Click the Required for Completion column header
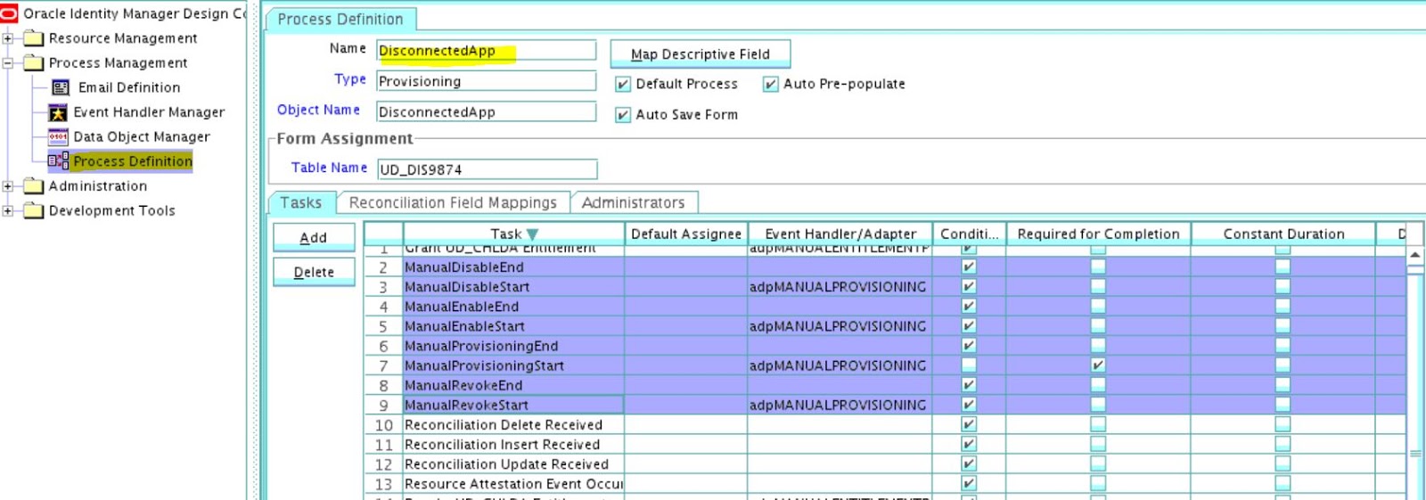This screenshot has height=500, width=1426. tap(1098, 234)
